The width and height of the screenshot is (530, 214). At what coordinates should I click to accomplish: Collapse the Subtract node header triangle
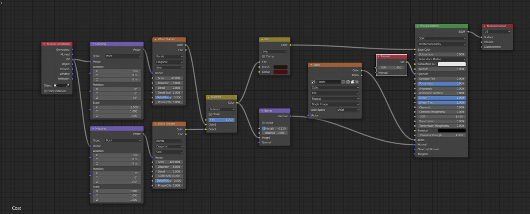coord(209,97)
